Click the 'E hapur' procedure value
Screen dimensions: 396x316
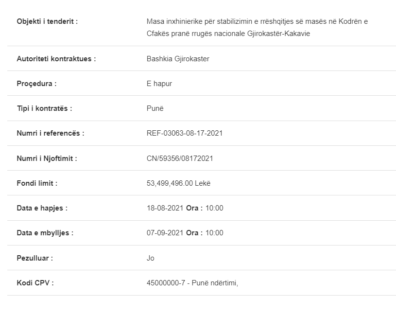[x=159, y=84]
